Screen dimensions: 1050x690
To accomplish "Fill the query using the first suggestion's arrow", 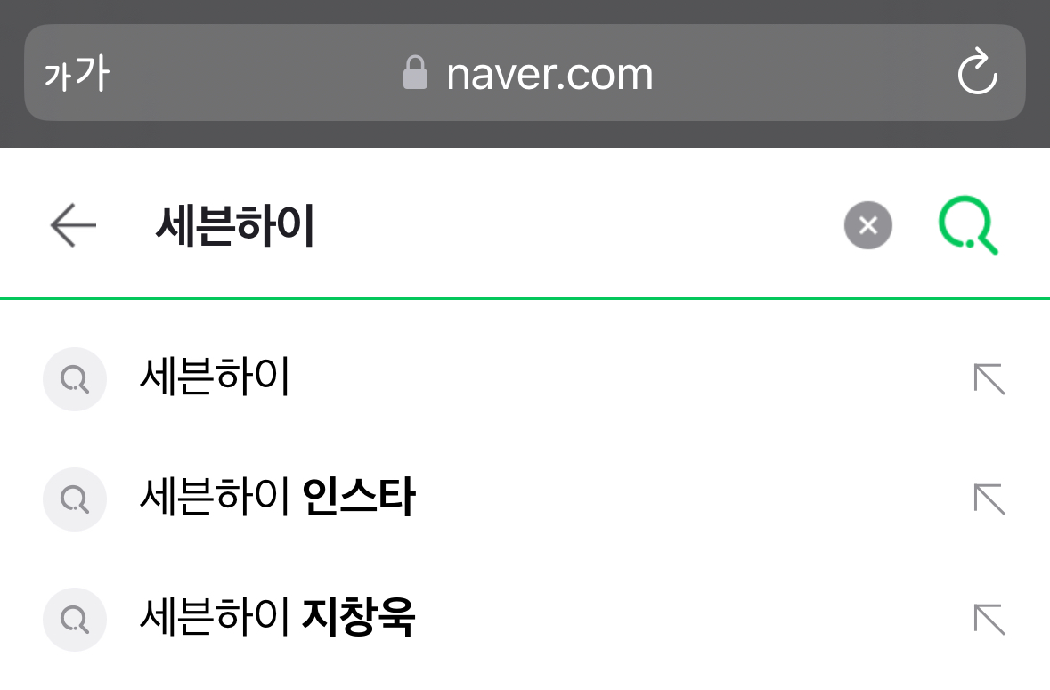I will (989, 379).
